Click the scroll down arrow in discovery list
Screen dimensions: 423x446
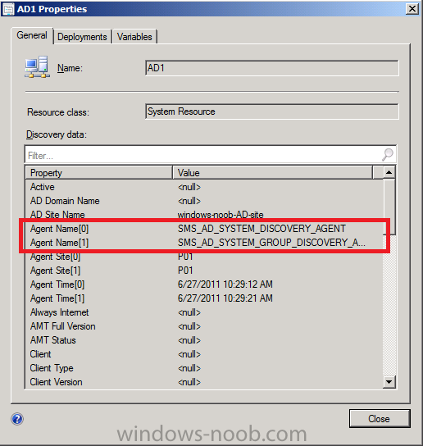[x=389, y=382]
